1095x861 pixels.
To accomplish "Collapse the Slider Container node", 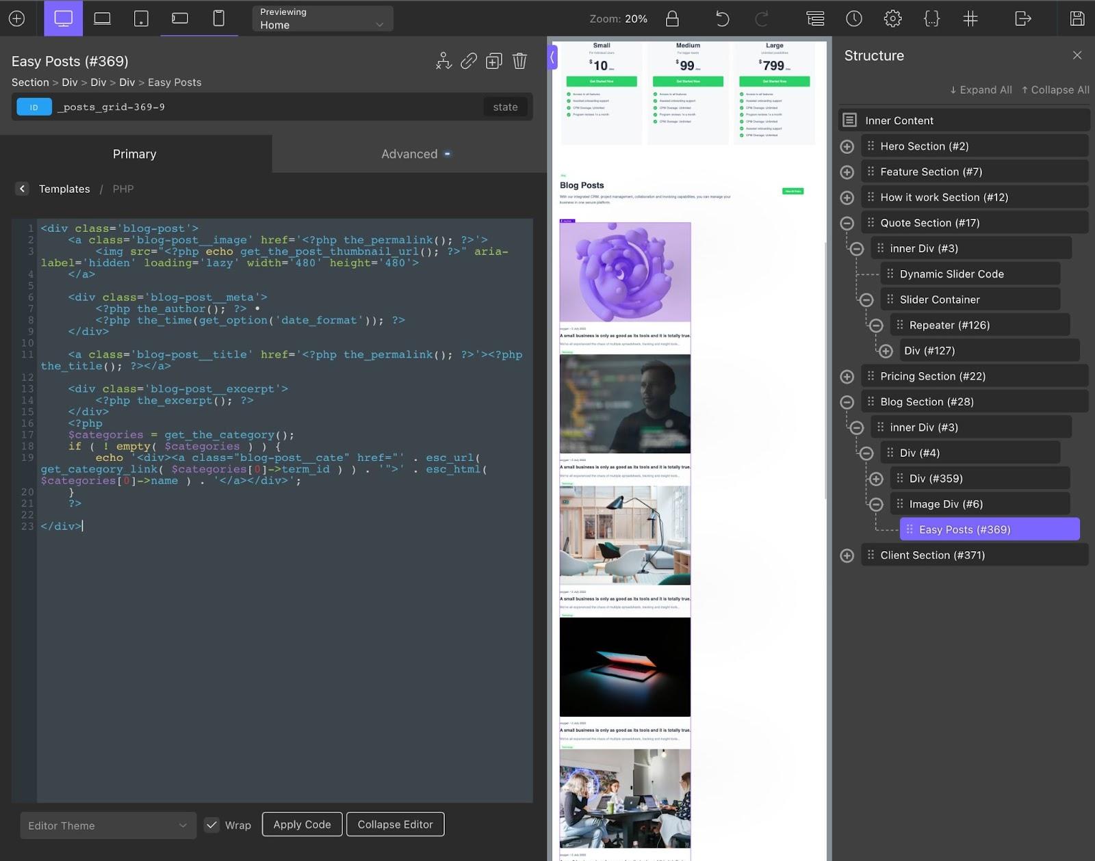I will point(866,300).
